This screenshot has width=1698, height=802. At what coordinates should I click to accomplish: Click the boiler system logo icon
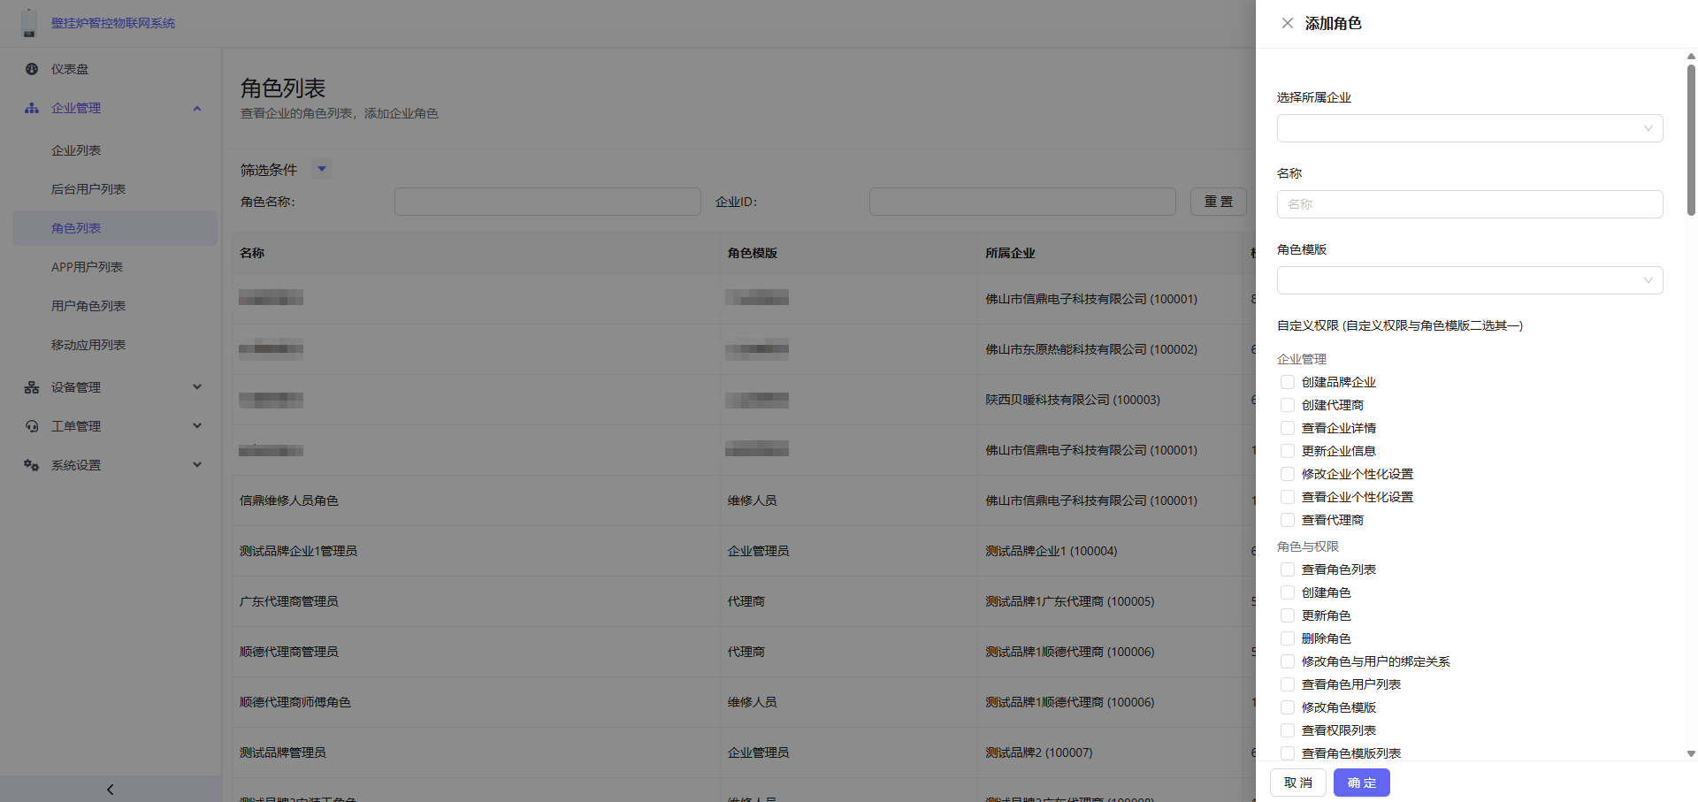tap(29, 23)
